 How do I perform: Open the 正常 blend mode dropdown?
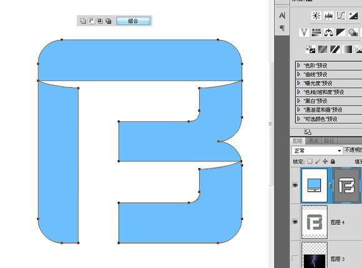317,151
